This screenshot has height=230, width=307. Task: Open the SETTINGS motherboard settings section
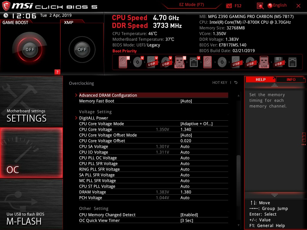31,101
